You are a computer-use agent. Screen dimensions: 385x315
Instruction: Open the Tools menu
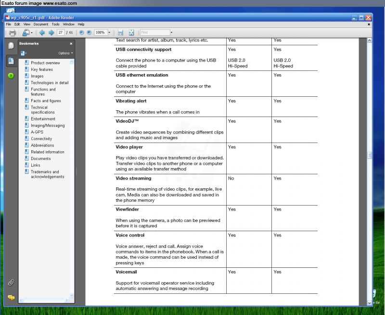(x=55, y=25)
